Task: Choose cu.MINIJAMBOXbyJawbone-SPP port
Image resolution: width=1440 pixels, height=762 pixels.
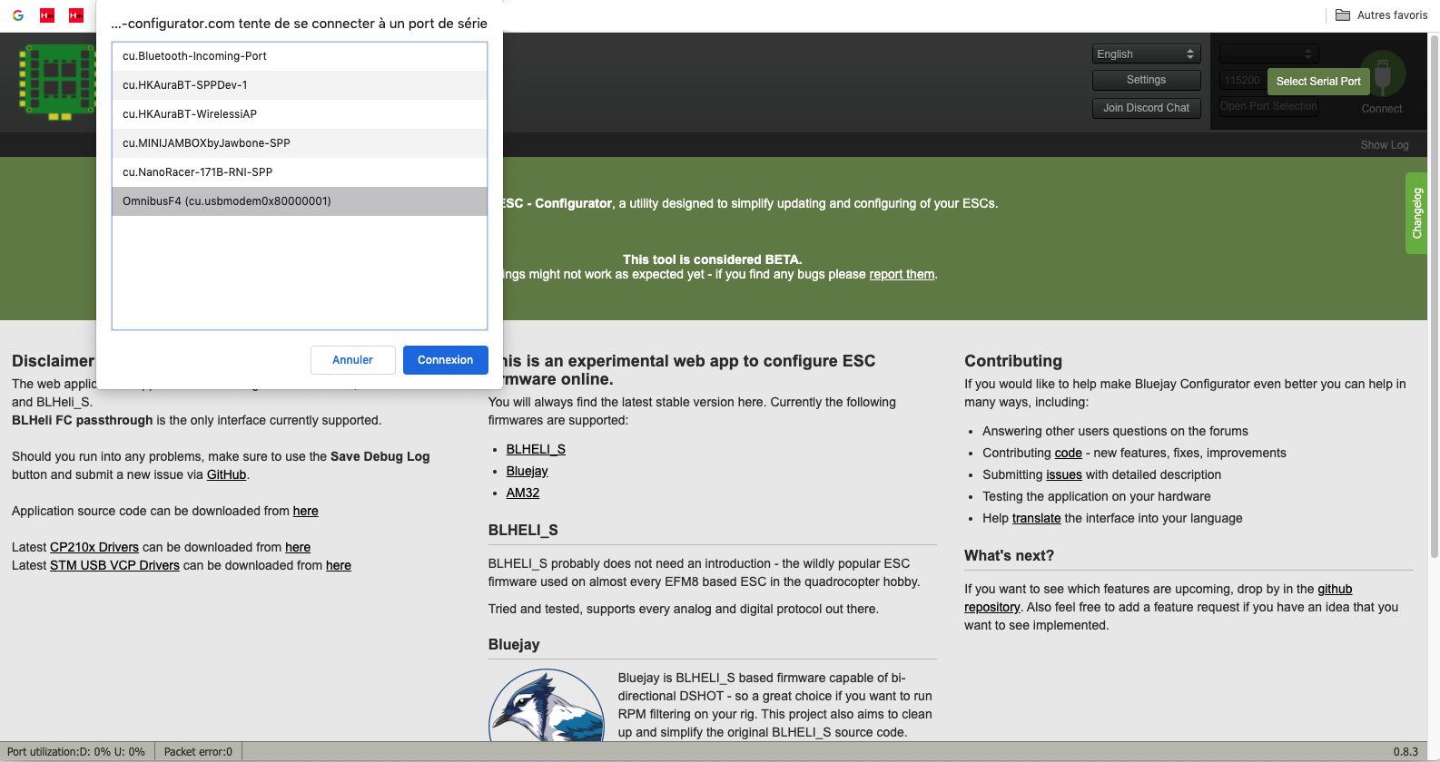Action: (300, 143)
